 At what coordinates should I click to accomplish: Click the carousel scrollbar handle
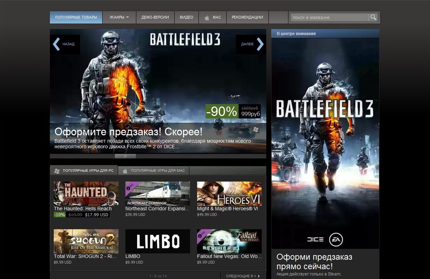click(125, 156)
